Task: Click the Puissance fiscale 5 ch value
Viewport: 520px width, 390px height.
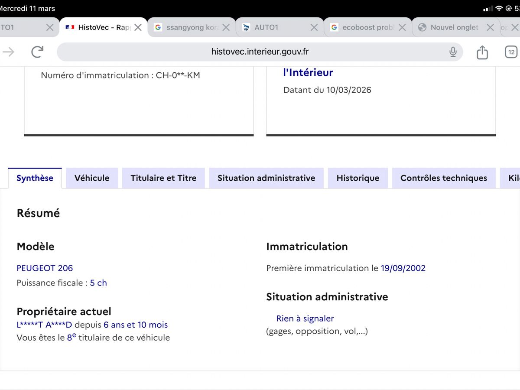Action: [98, 283]
